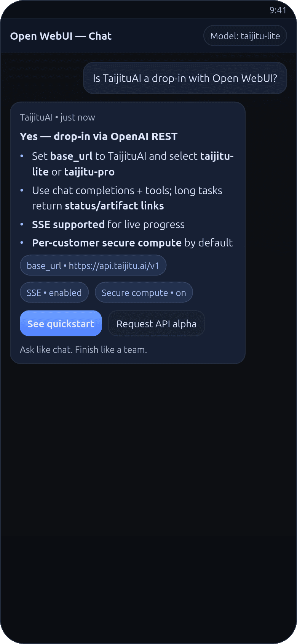Select the heading Yes — drop-in via OpenAI REST
The width and height of the screenshot is (297, 644).
[x=99, y=137]
